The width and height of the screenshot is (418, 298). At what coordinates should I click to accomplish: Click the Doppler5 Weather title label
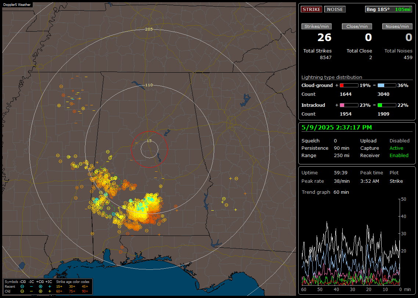point(17,5)
